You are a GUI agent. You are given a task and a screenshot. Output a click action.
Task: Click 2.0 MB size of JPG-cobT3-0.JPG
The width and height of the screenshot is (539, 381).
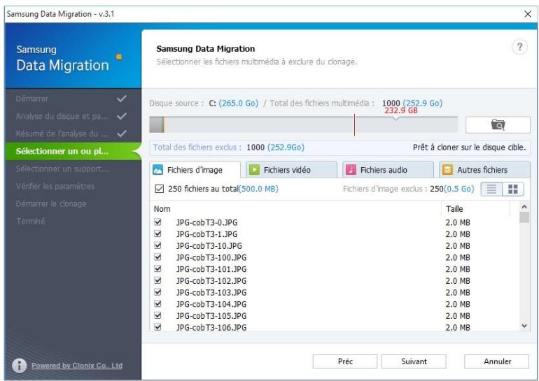point(458,222)
